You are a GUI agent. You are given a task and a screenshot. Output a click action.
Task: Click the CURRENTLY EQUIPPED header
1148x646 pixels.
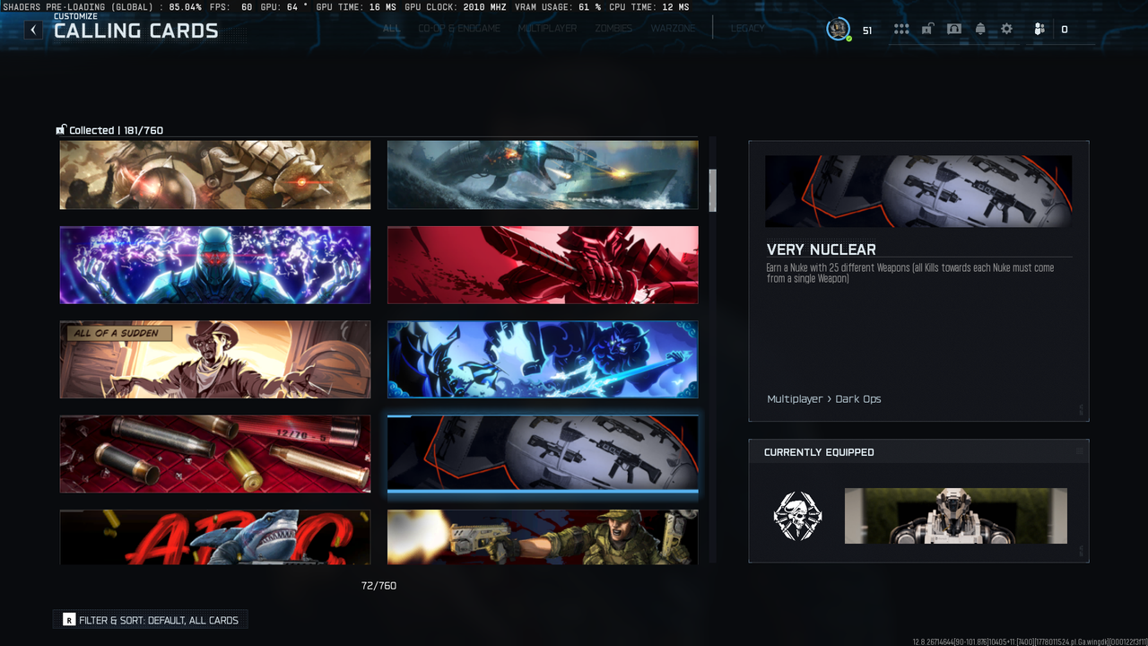pyautogui.click(x=819, y=452)
